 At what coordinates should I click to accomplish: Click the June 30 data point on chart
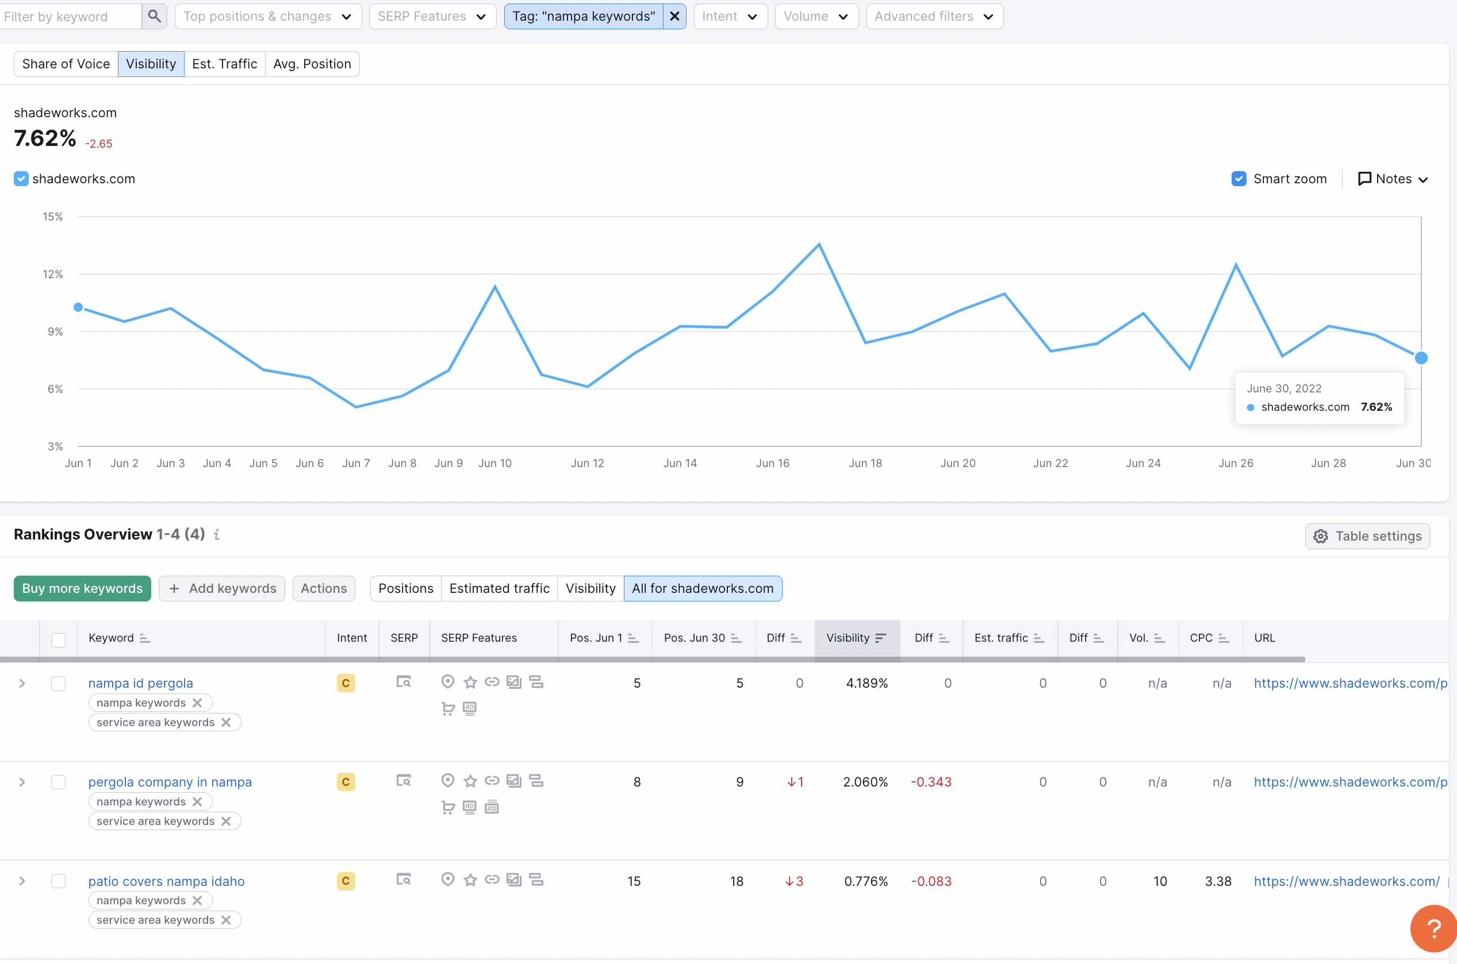tap(1421, 358)
